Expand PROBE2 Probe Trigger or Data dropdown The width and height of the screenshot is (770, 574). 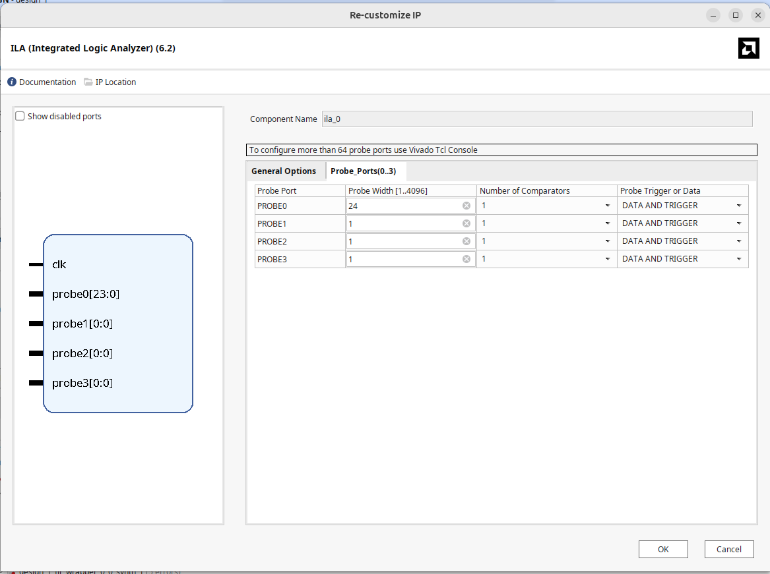(x=738, y=241)
